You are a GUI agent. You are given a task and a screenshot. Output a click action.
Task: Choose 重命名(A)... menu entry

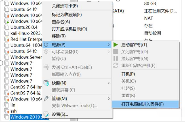62,22
